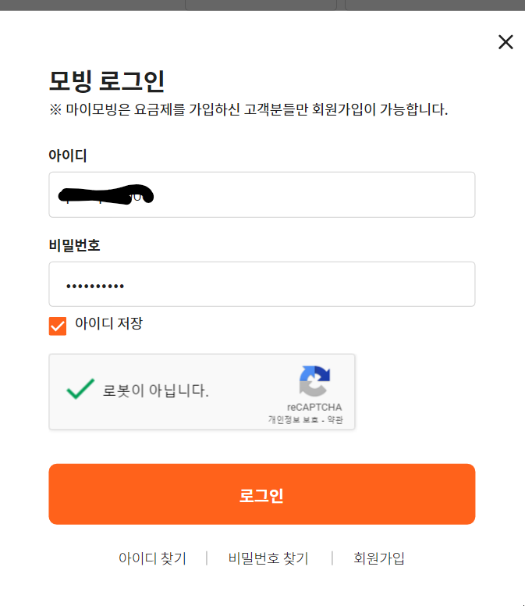Viewport: 525px width, 606px height.
Task: Click the green reCAPTCHA checkmark
Action: point(80,389)
